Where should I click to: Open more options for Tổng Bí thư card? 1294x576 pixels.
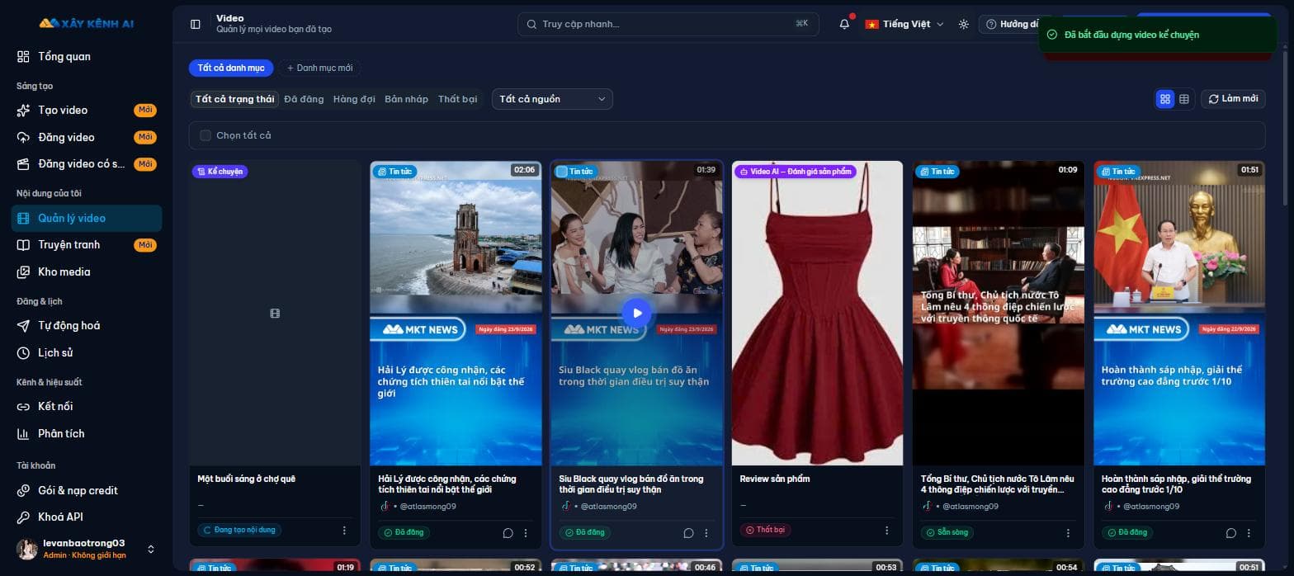[x=1068, y=533]
